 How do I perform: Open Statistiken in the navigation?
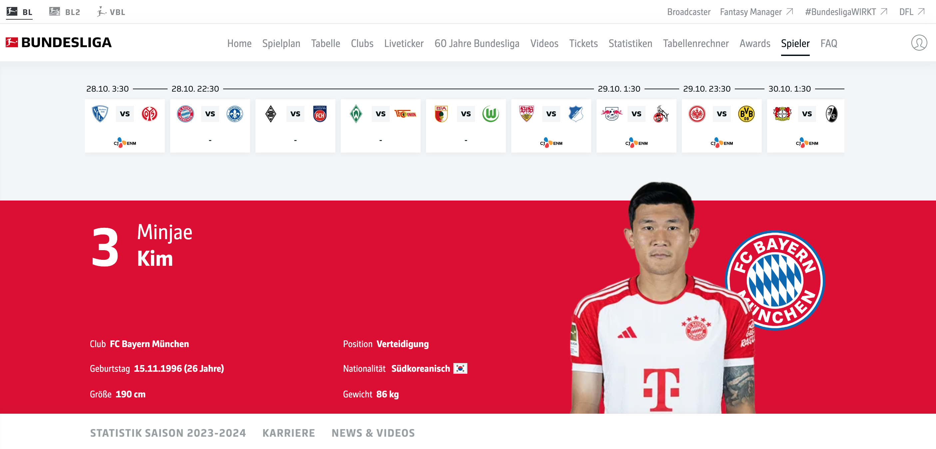pyautogui.click(x=630, y=43)
